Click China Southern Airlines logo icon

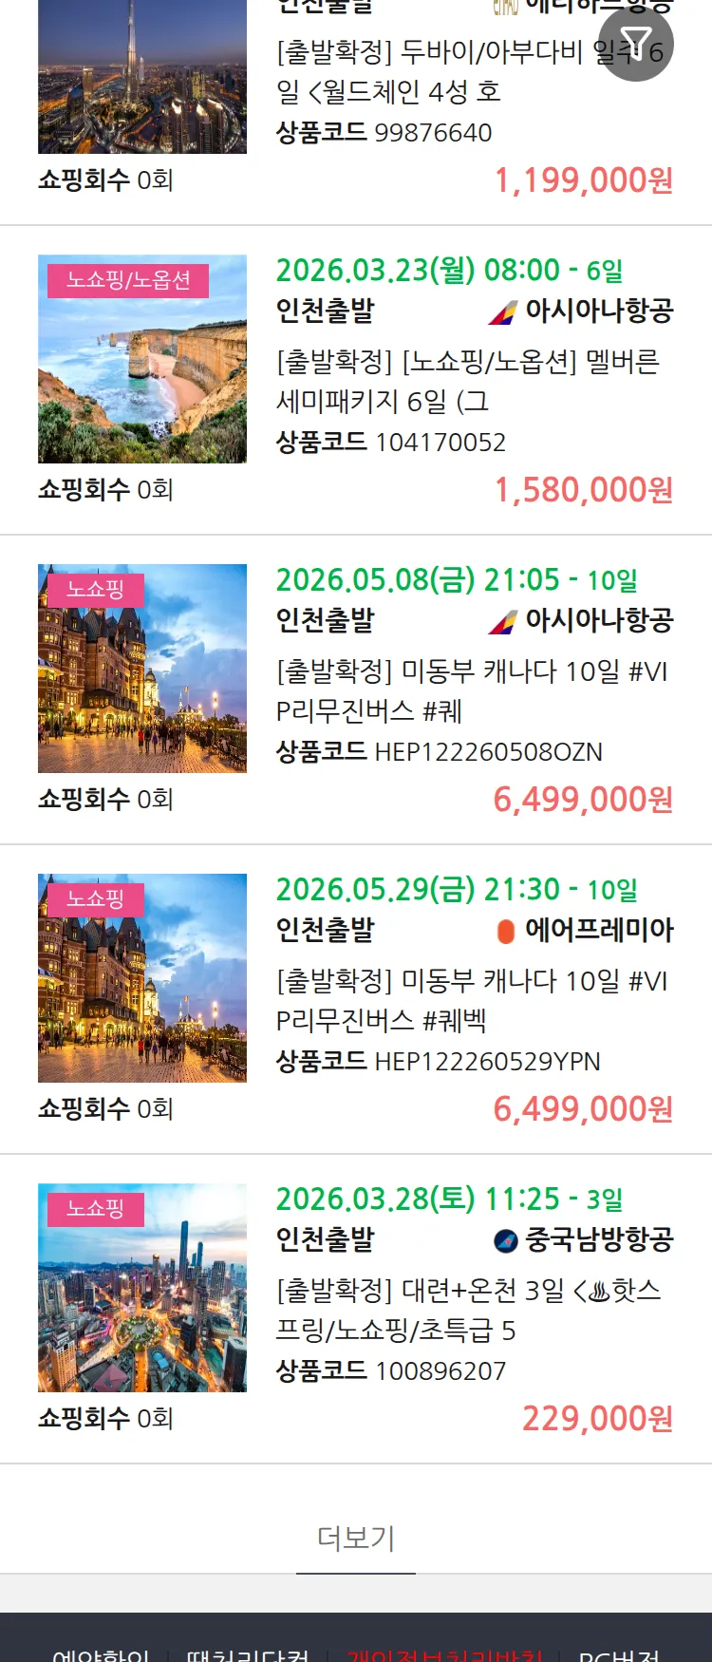coord(506,1240)
